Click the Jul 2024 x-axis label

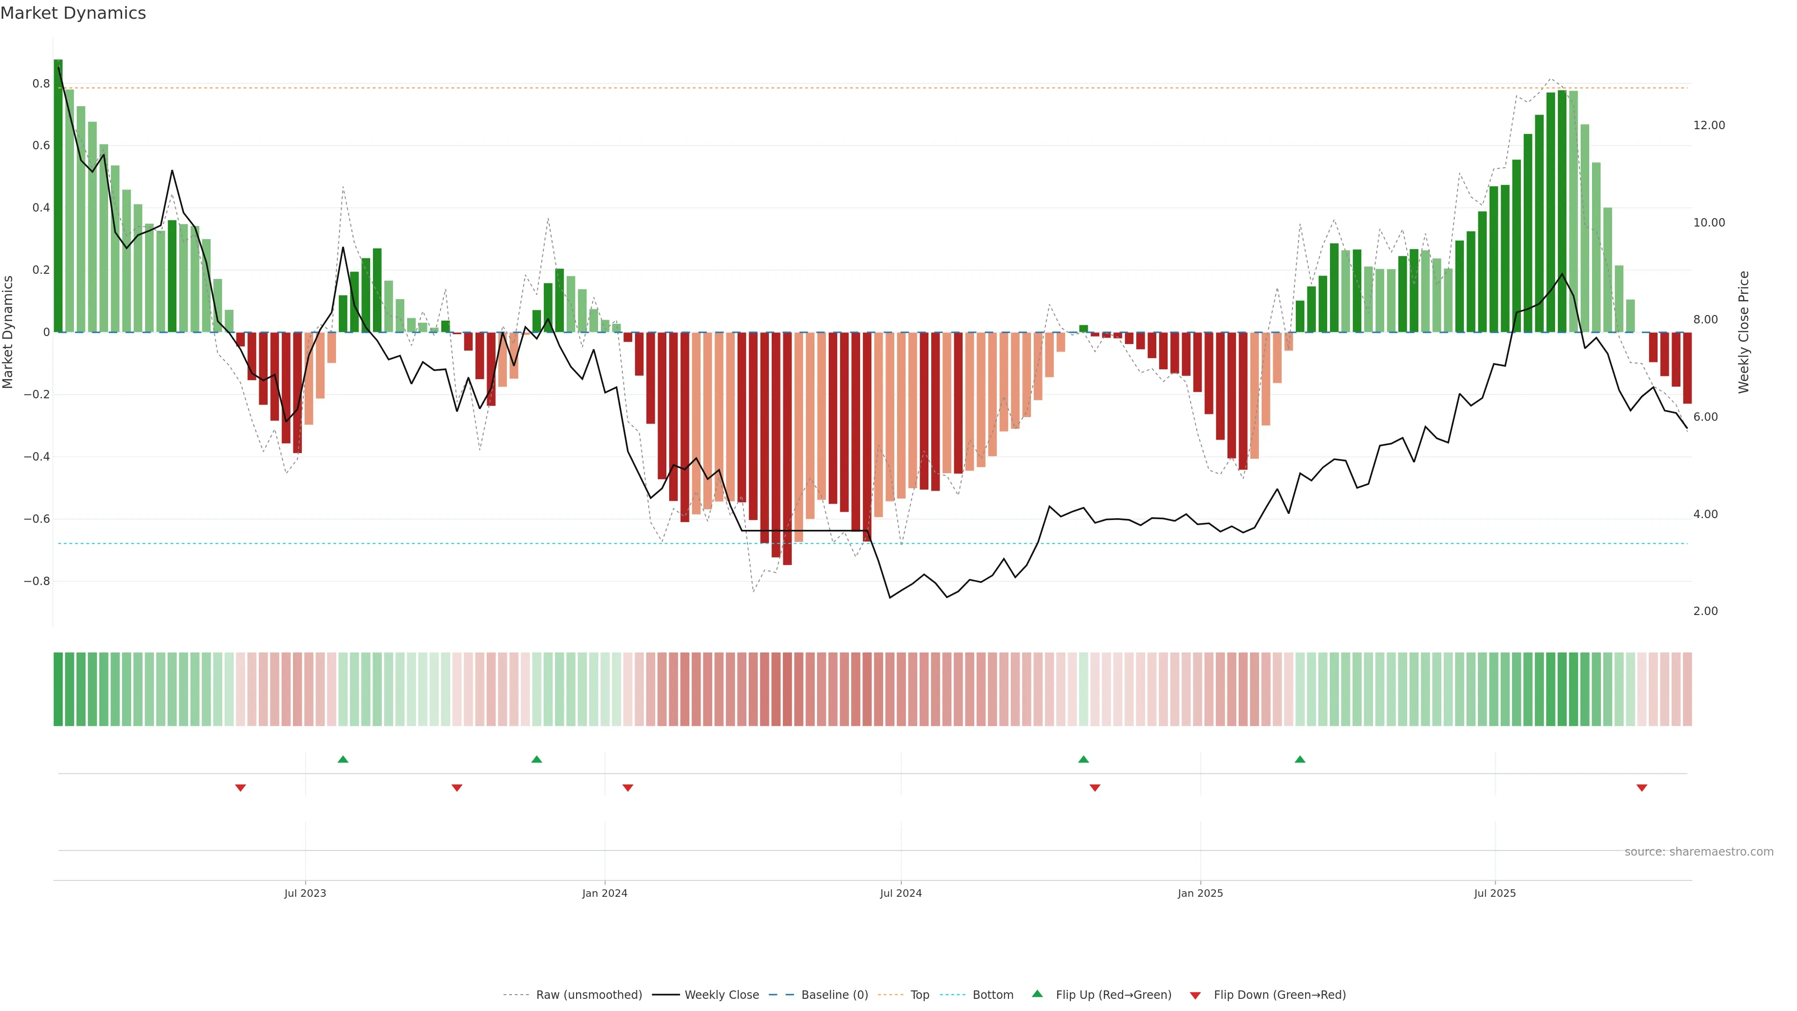tap(900, 893)
